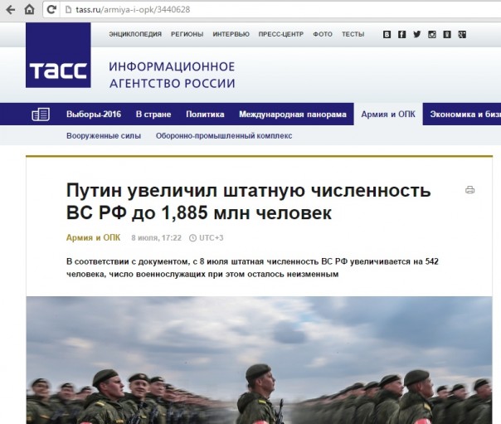Viewport: 501px width, 424px height.
Task: Click the clock UTC+3 timezone indicator
Action: pyautogui.click(x=207, y=237)
